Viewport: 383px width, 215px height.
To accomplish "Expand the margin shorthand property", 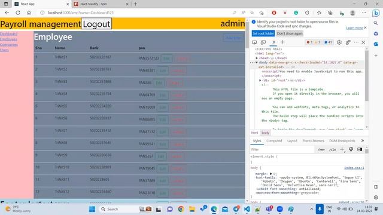I will pos(270,174).
